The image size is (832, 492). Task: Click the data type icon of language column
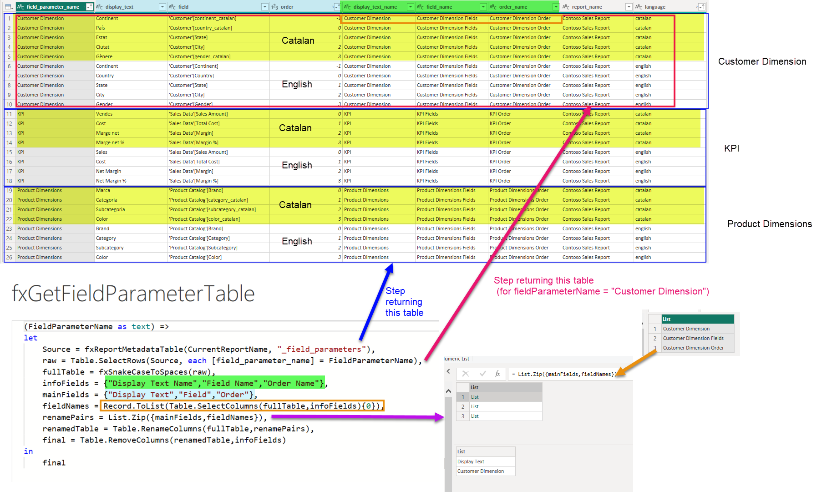639,7
